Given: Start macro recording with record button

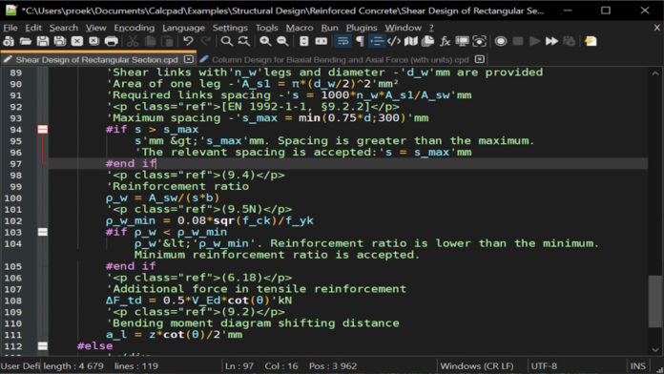Looking at the screenshot, I should [x=501, y=41].
